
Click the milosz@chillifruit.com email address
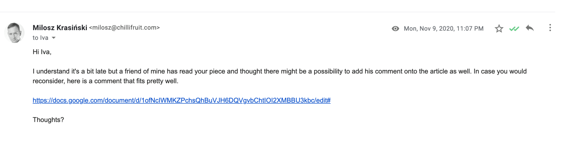(124, 28)
